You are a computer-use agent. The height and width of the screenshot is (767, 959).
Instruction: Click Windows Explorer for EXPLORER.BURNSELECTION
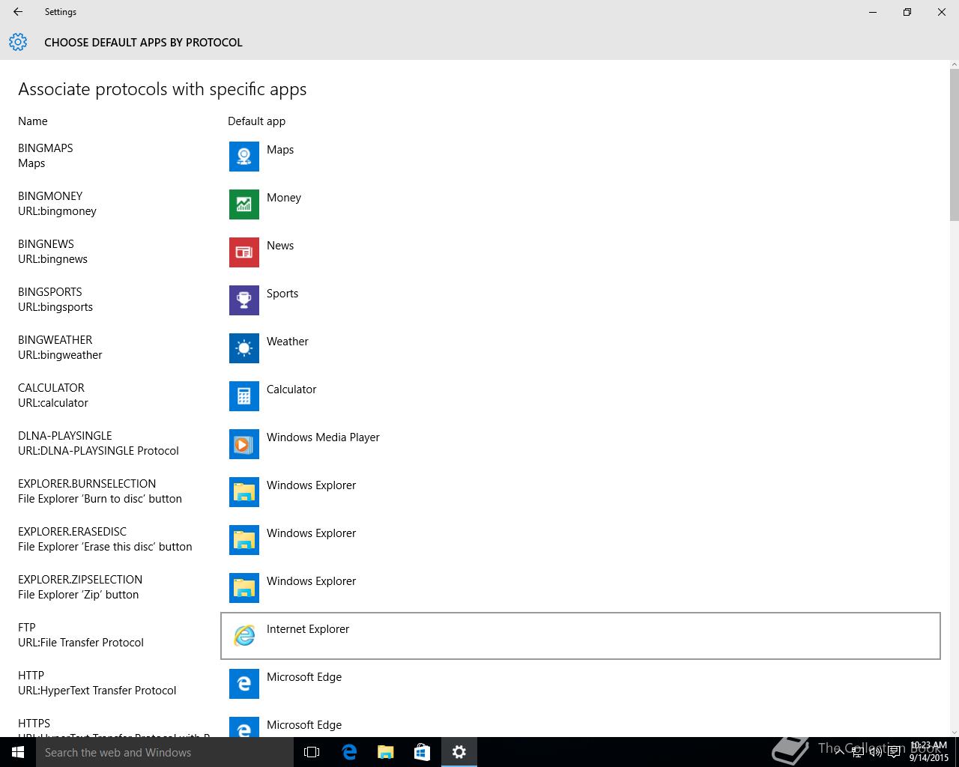[311, 491]
